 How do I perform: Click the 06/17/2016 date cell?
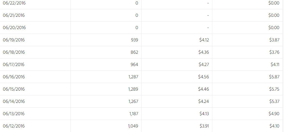[14, 64]
